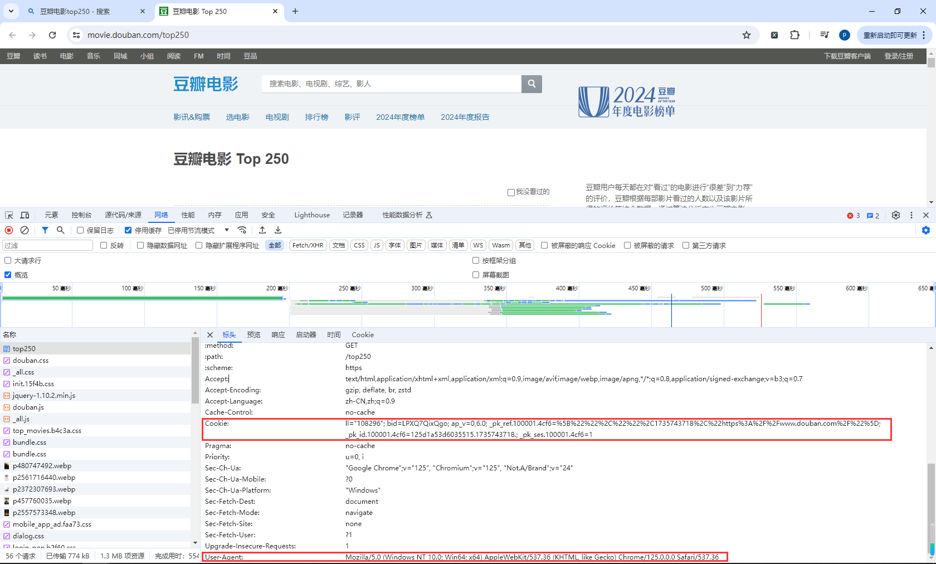Viewport: 936px width, 564px height.
Task: Show the 2 issues indicator
Action: pos(873,216)
